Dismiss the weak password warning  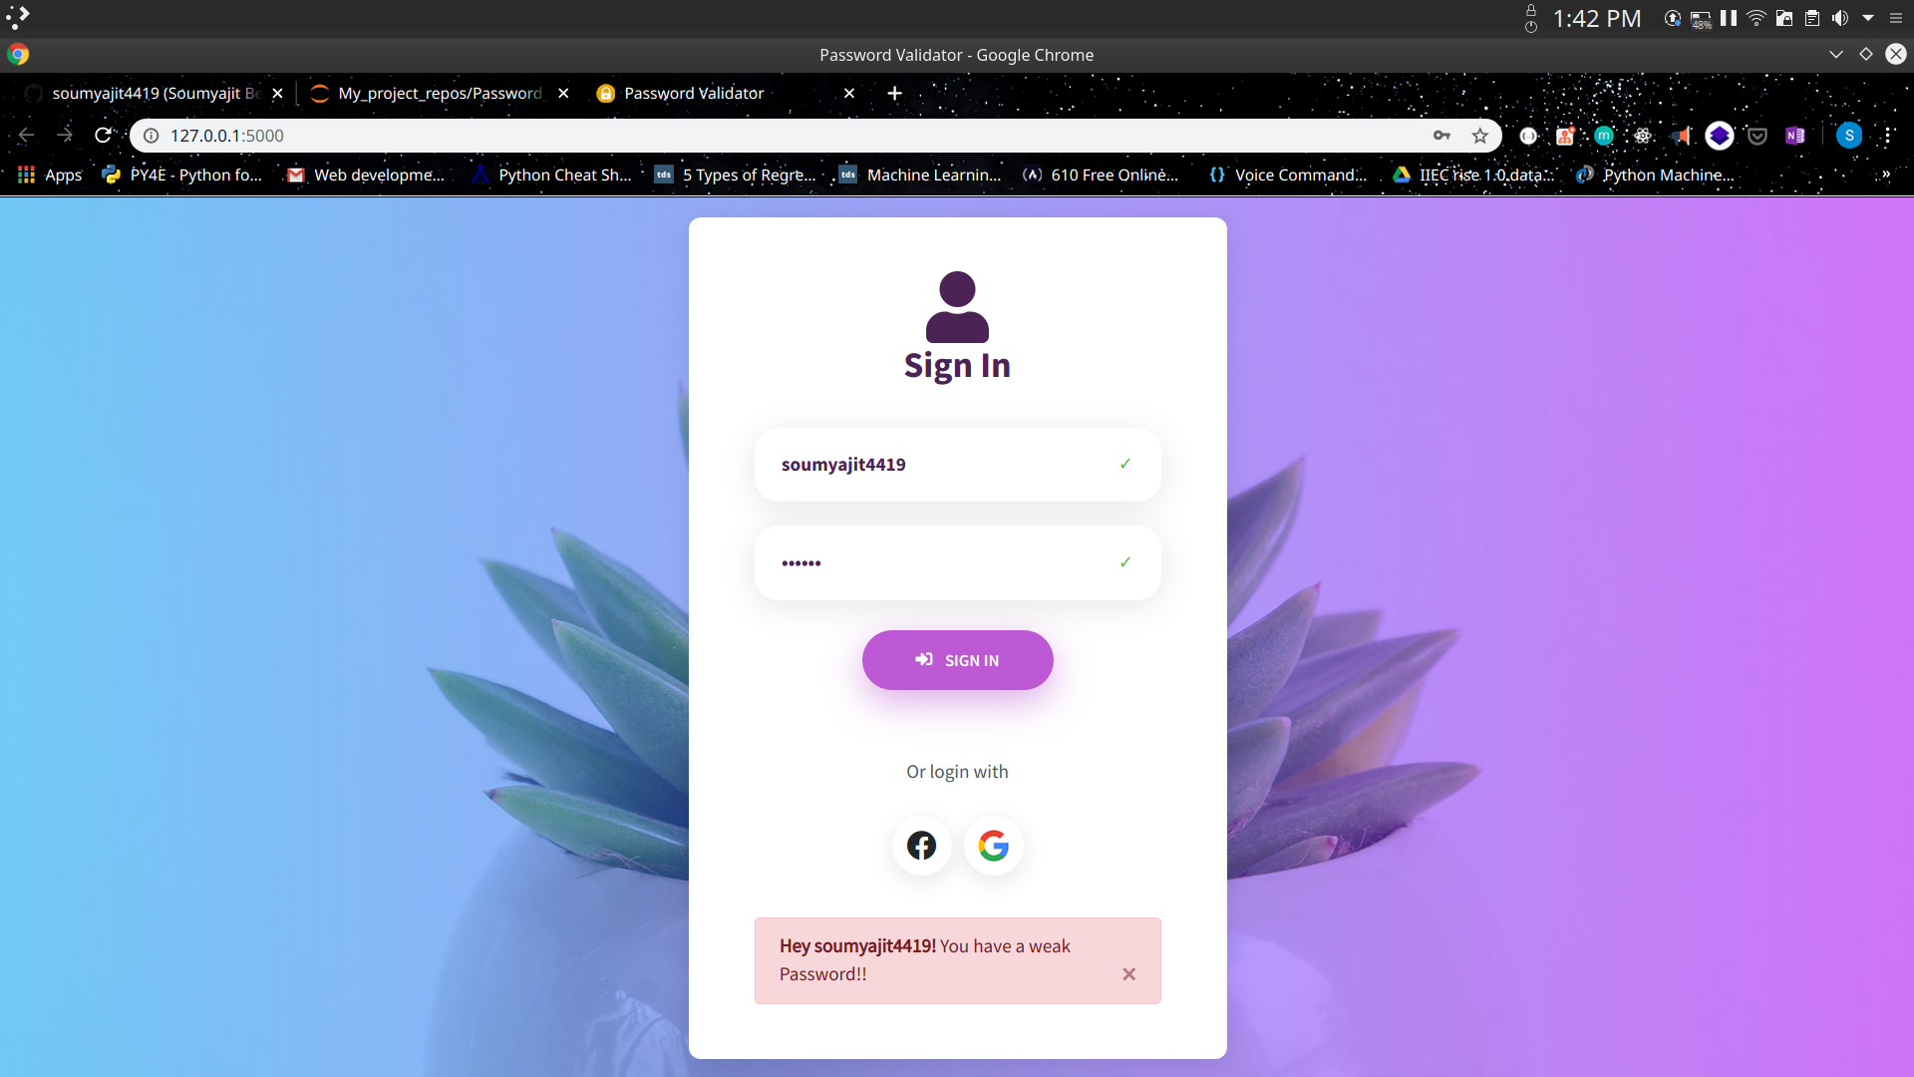pos(1127,973)
